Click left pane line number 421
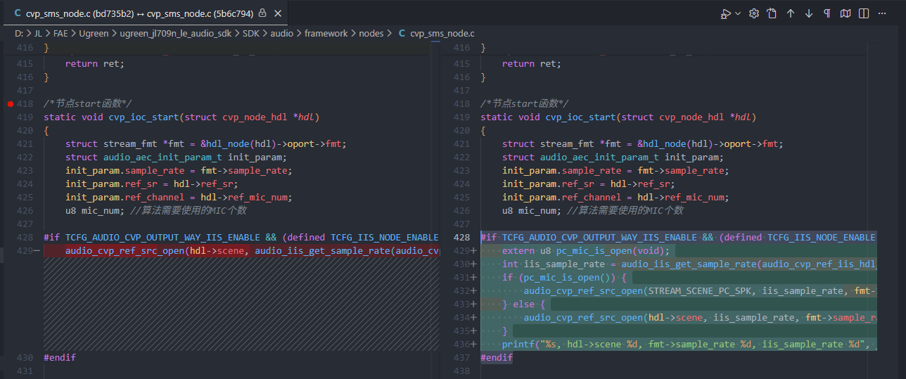This screenshot has height=379, width=906. (x=25, y=144)
